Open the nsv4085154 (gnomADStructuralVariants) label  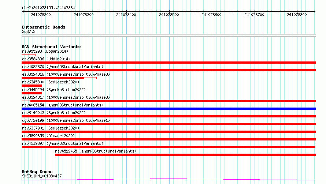point(63,105)
